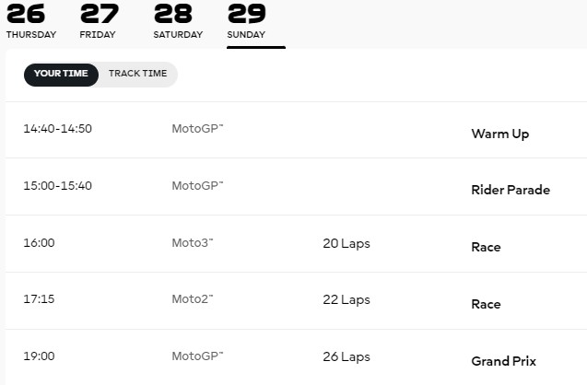Viewport: 587px width, 385px height.
Task: Toggle schedule to Your Time
Action: 61,75
